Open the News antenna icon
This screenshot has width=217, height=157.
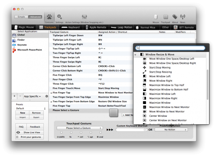tap(183, 18)
